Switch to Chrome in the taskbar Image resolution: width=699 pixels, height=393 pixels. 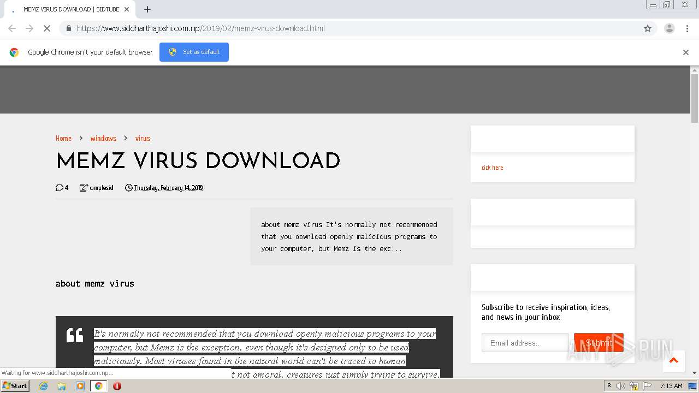coord(98,386)
